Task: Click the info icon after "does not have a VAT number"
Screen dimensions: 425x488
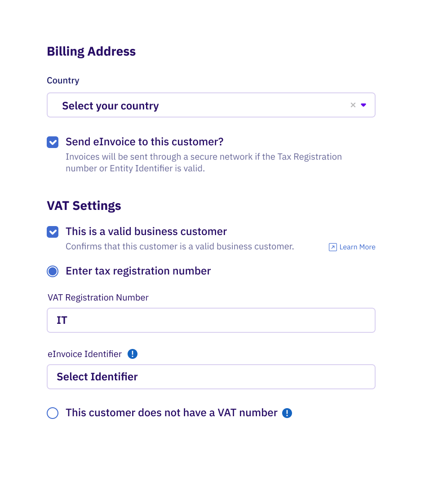Action: click(287, 413)
